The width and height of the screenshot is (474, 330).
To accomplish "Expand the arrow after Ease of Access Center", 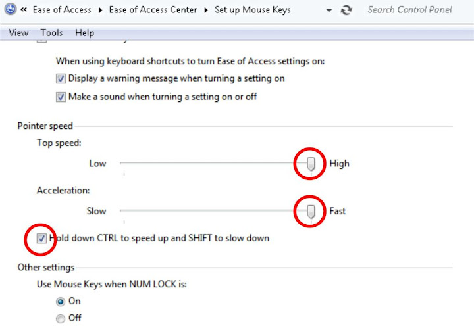I will pyautogui.click(x=206, y=11).
